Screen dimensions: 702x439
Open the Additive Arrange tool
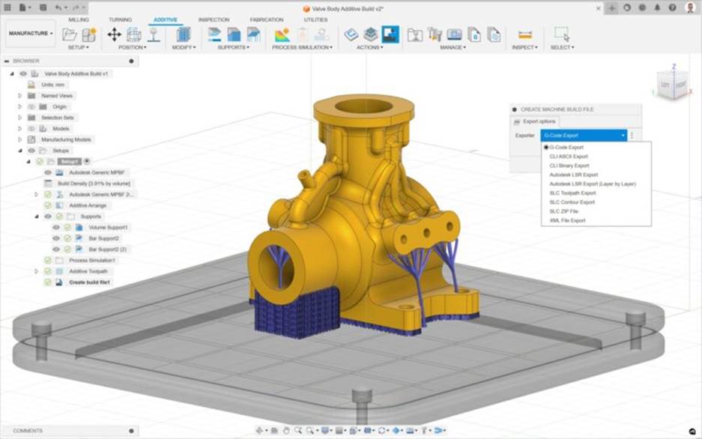[88, 205]
